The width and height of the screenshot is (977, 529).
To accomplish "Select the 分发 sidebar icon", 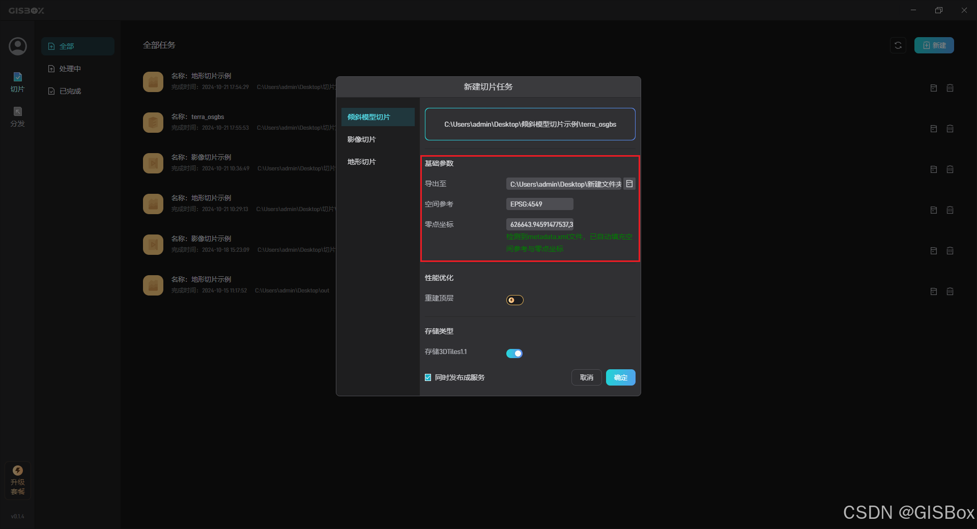I will [18, 117].
